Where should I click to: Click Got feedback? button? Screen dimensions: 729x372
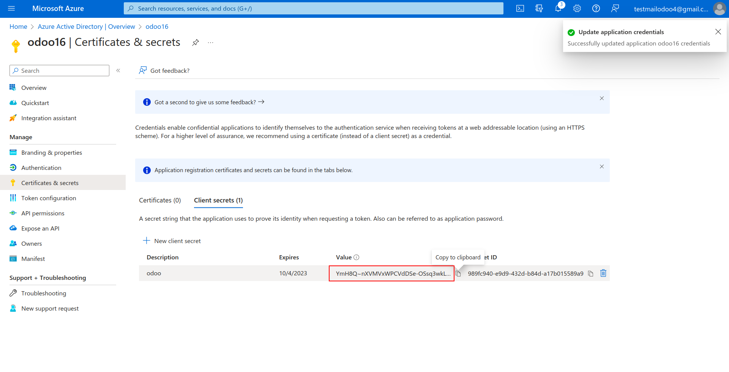coord(164,71)
